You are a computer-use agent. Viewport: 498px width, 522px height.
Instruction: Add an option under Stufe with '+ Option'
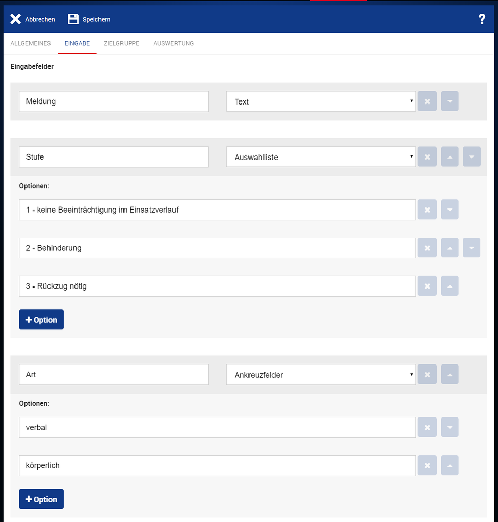point(41,319)
